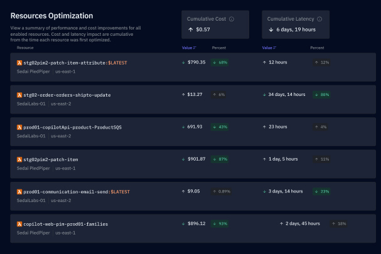The height and width of the screenshot is (254, 381).
Task: Select the Cumulative Cost summary card
Action: point(215,24)
